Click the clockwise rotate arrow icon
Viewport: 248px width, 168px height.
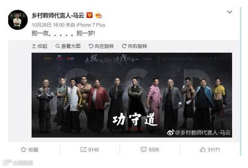[x=124, y=46]
